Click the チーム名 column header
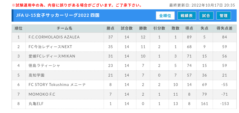The image size is (239, 113). pos(65,28)
